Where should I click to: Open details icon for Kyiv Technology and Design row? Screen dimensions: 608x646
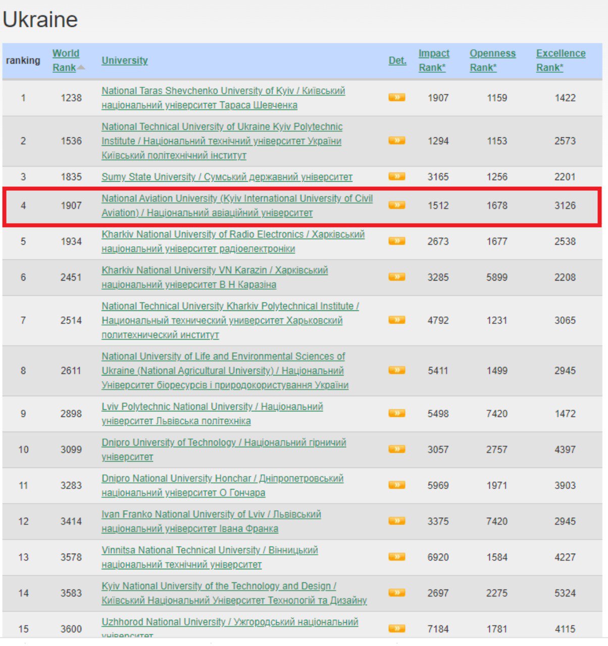(397, 593)
